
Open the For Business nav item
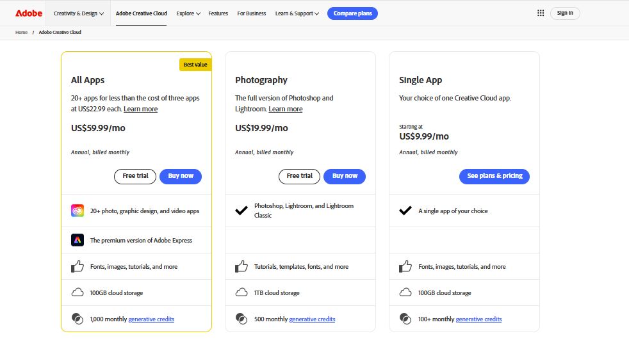[x=252, y=13]
